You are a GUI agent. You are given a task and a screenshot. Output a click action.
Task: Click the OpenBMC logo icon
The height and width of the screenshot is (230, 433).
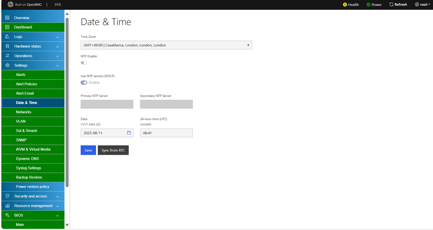10,5
